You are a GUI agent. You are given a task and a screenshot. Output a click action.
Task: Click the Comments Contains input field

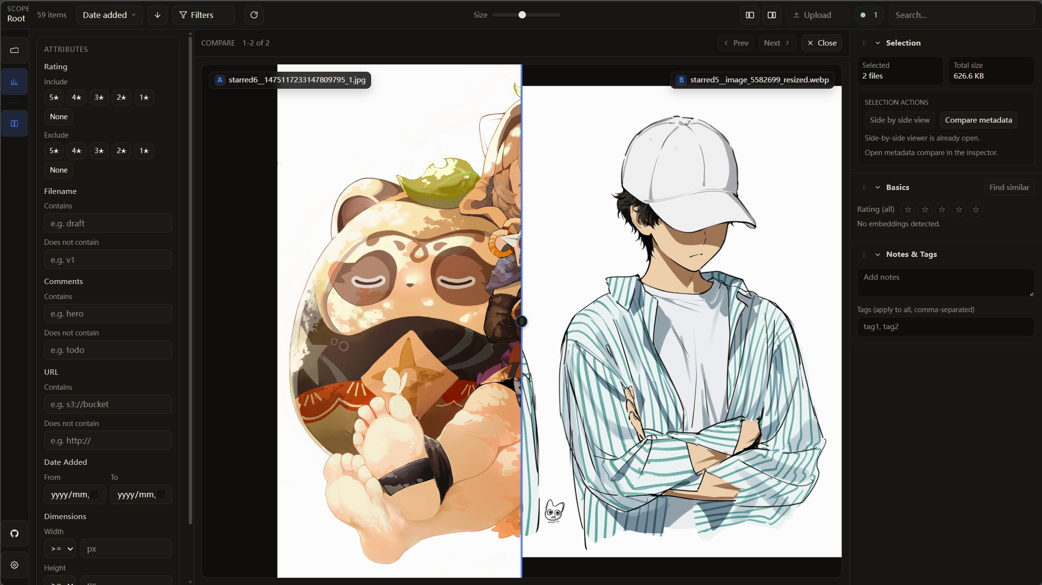click(x=108, y=314)
